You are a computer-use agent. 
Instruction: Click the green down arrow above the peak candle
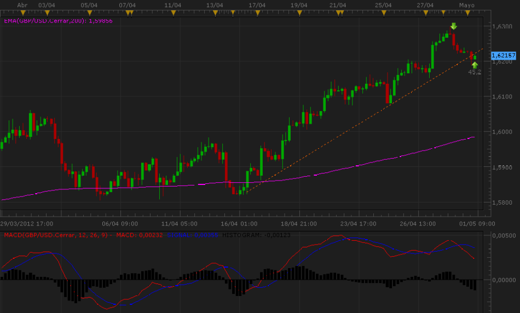tap(453, 26)
